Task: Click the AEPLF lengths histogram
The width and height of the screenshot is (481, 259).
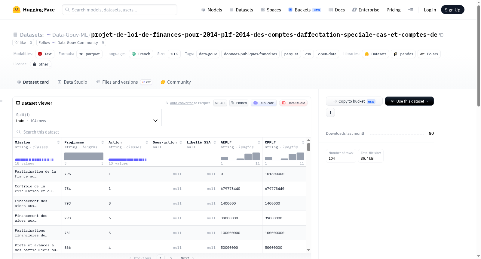Action: point(240,156)
